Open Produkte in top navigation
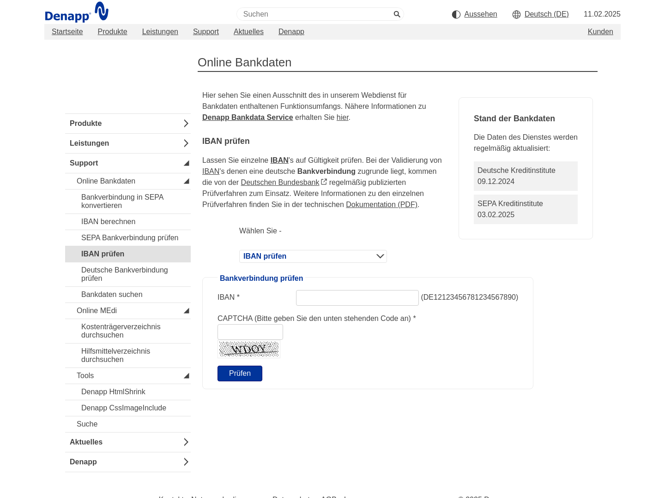The width and height of the screenshot is (665, 498). 112,32
